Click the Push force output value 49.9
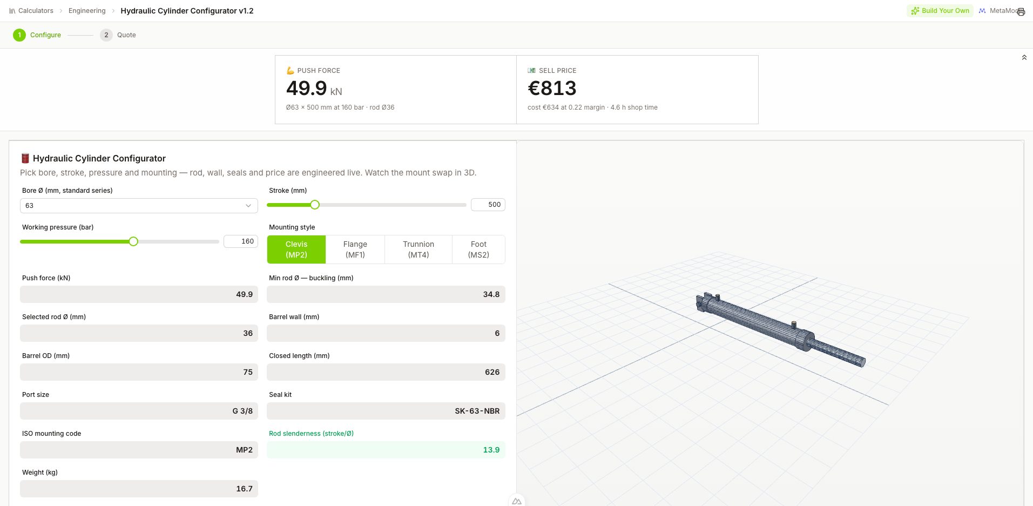This screenshot has height=506, width=1033. [139, 294]
